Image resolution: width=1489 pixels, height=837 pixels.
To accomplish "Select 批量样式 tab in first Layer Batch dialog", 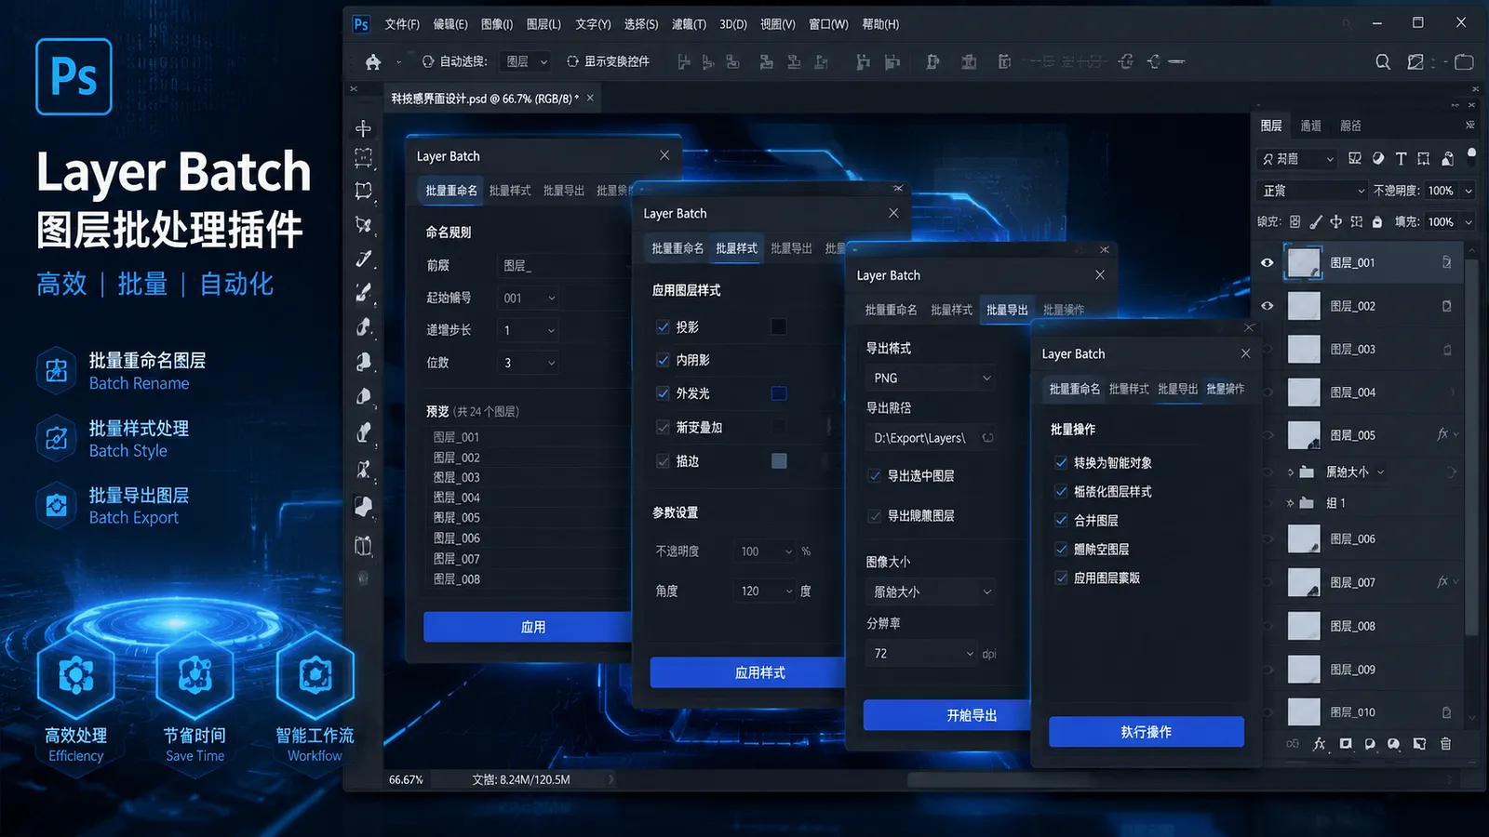I will [x=510, y=191].
